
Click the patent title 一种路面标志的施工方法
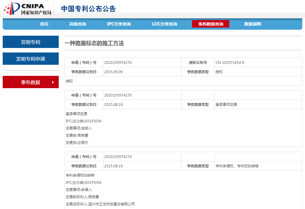[94, 43]
